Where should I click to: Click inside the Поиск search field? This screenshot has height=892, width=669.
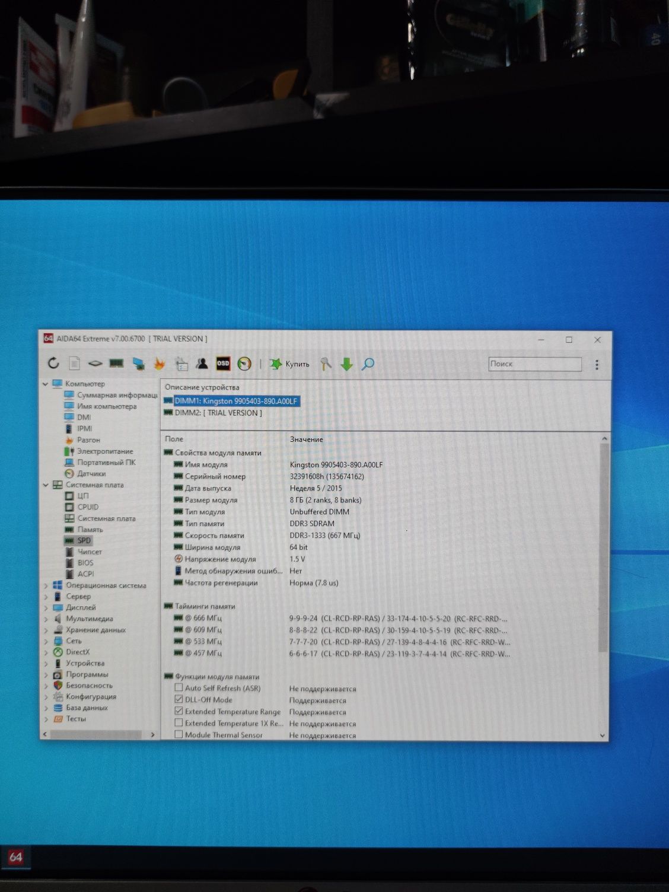(535, 364)
